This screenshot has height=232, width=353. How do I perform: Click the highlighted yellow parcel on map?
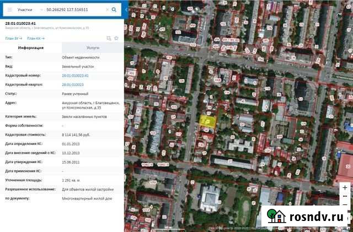(207, 122)
